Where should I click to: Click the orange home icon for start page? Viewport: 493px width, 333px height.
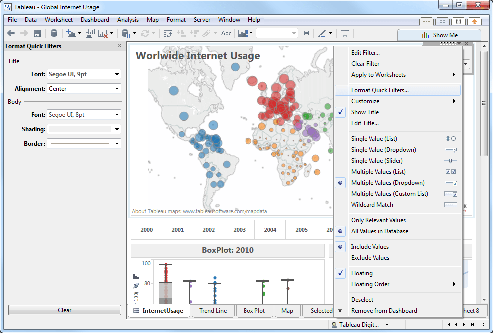click(x=475, y=21)
